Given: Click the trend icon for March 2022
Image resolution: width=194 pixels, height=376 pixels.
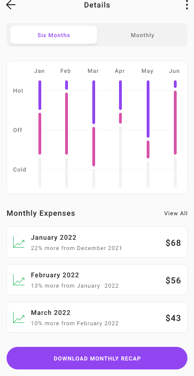Looking at the screenshot, I should [19, 317].
